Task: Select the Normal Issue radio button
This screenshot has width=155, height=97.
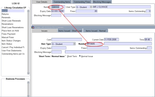Action: 80,56
